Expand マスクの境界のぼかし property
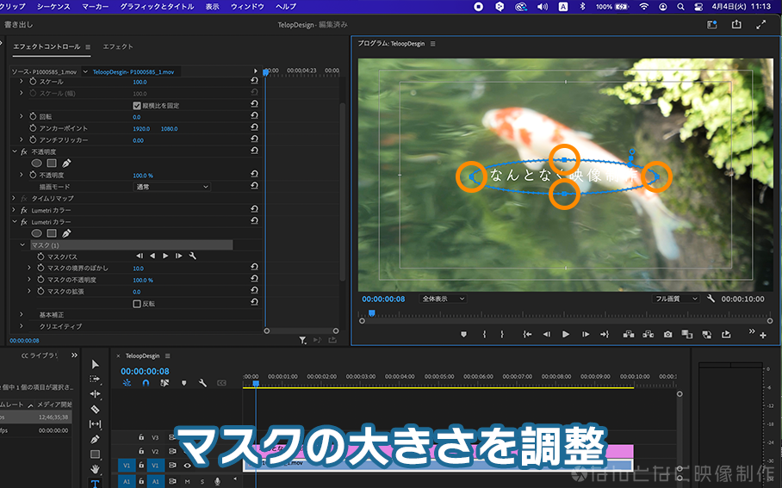This screenshot has width=782, height=488. 29,268
